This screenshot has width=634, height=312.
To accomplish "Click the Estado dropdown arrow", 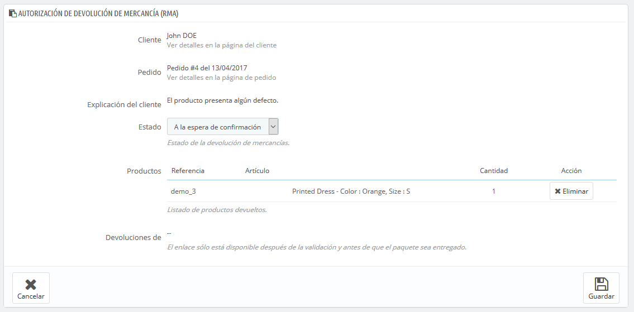I will [x=273, y=127].
